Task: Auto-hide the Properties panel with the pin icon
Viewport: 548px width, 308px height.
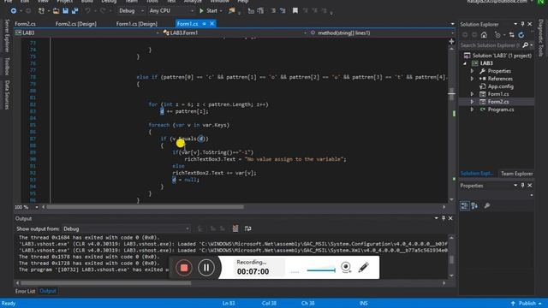Action: click(522, 186)
